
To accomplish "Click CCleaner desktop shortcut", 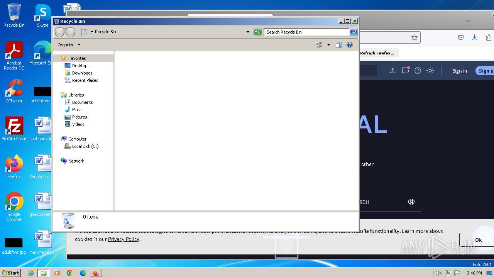I will 14,91.
